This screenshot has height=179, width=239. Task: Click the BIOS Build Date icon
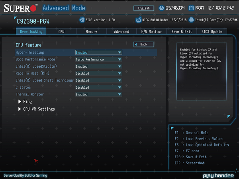point(139,20)
